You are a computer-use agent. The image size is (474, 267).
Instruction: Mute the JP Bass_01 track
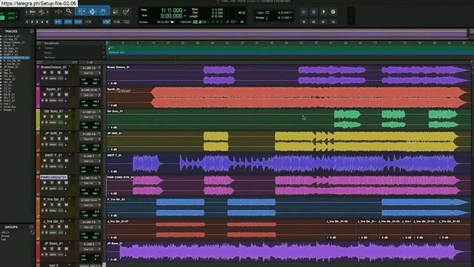click(66, 249)
